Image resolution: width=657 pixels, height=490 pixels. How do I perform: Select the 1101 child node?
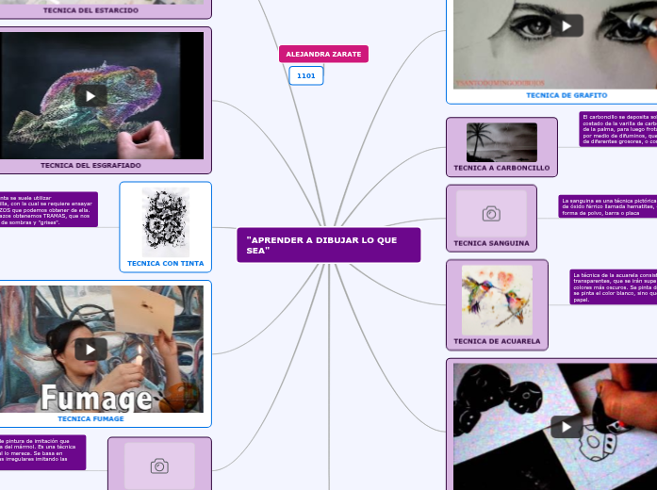pyautogui.click(x=306, y=75)
